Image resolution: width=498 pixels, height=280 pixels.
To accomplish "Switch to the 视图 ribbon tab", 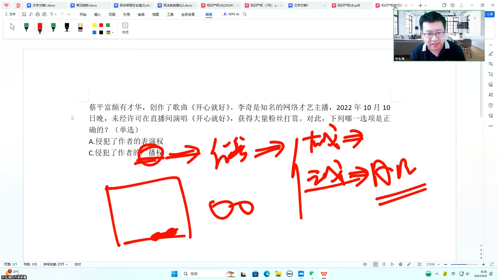I will coord(156,15).
